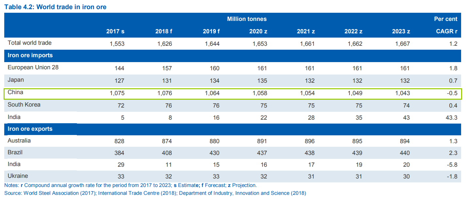The width and height of the screenshot is (467, 203).
Task: Select the 'CAGR r' column header
Action: coord(447,31)
